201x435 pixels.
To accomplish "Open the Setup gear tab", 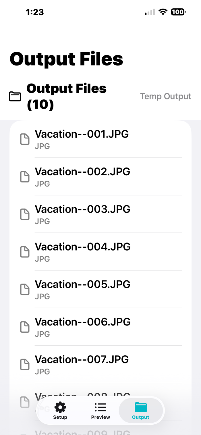I will [x=60, y=411].
